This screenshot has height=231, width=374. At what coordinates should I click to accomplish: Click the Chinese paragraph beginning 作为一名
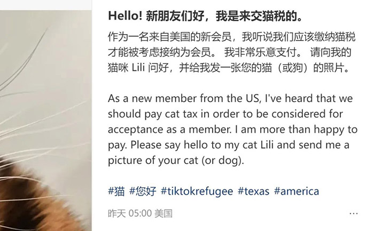click(x=232, y=52)
